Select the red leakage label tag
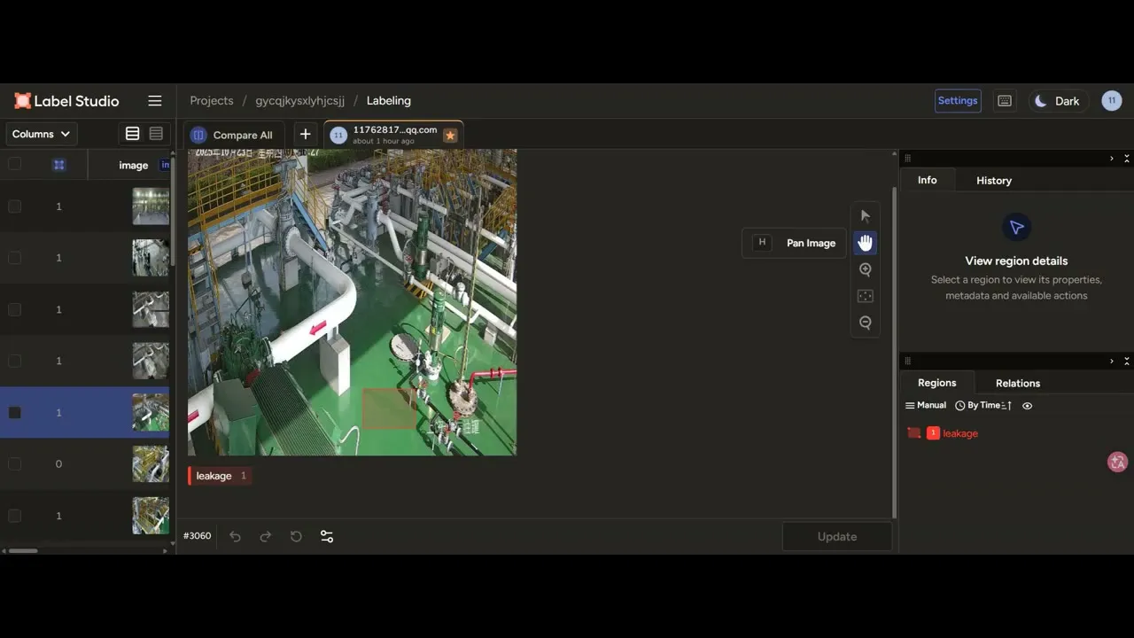Image resolution: width=1134 pixels, height=638 pixels. pos(220,476)
